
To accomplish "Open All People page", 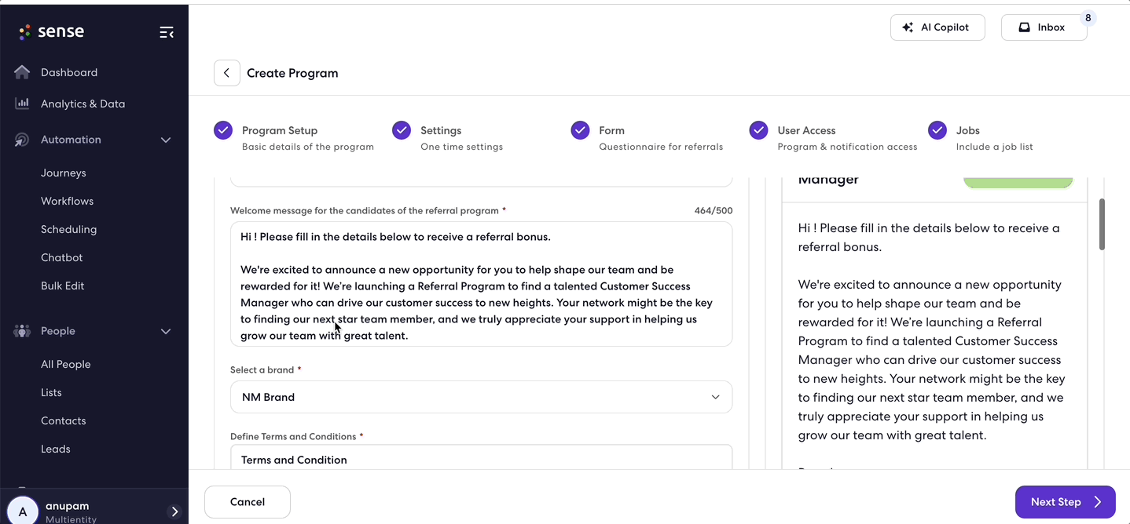I will (x=65, y=364).
